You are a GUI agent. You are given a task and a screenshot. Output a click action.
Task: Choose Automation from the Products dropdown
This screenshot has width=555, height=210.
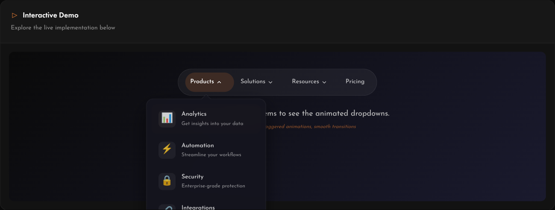206,150
